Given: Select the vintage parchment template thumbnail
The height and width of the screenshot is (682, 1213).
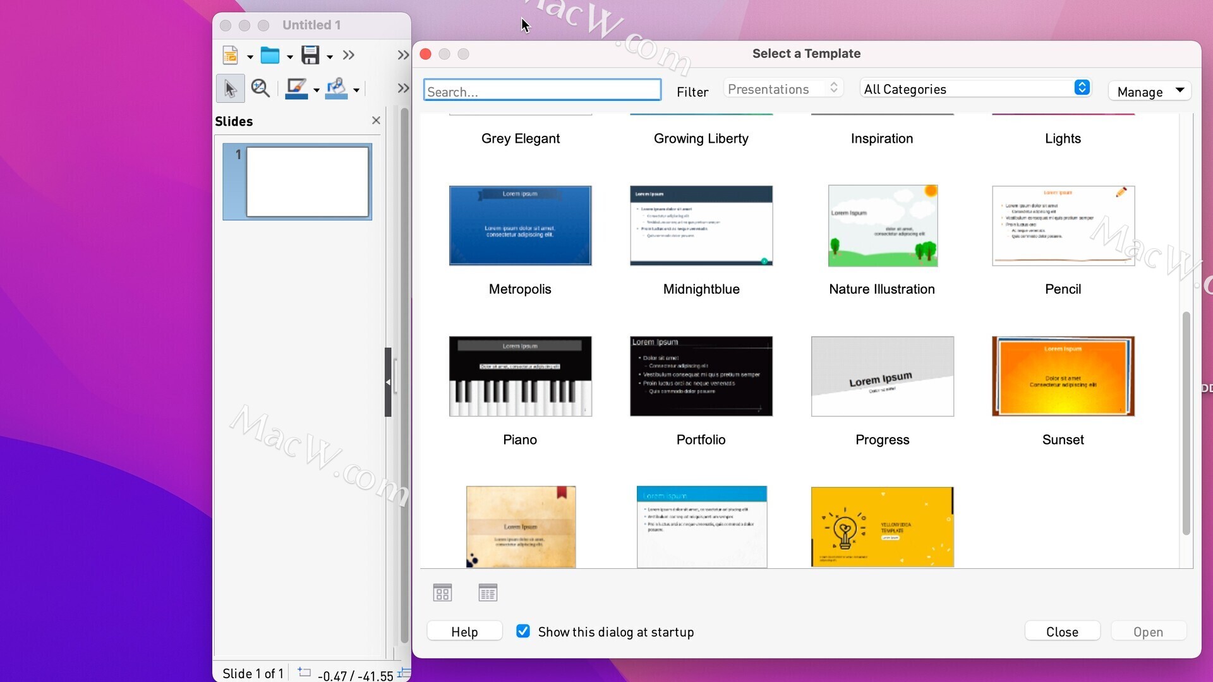Looking at the screenshot, I should 521,527.
